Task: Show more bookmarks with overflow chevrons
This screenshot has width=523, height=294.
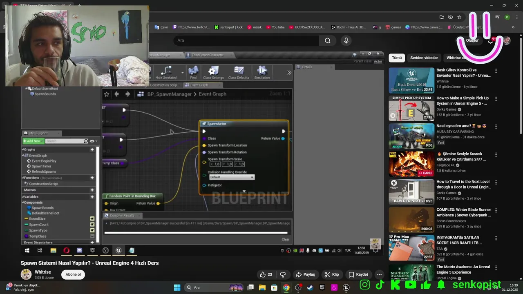Action: click(513, 27)
